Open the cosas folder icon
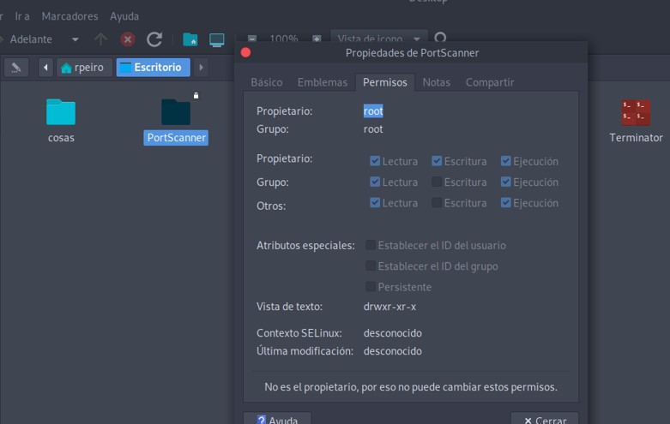Viewport: 670px width, 424px height. [x=61, y=112]
